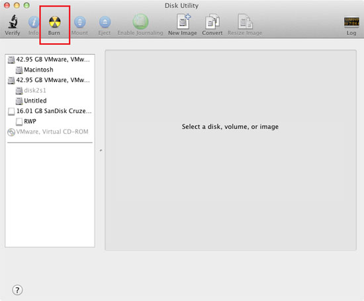Open the Info toolbar icon

(34, 22)
